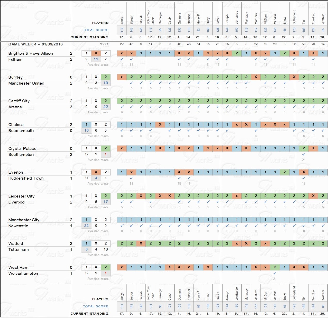
Task: Click Mr Villa's checkmark in West Ham row
Action: [x=275, y=273]
